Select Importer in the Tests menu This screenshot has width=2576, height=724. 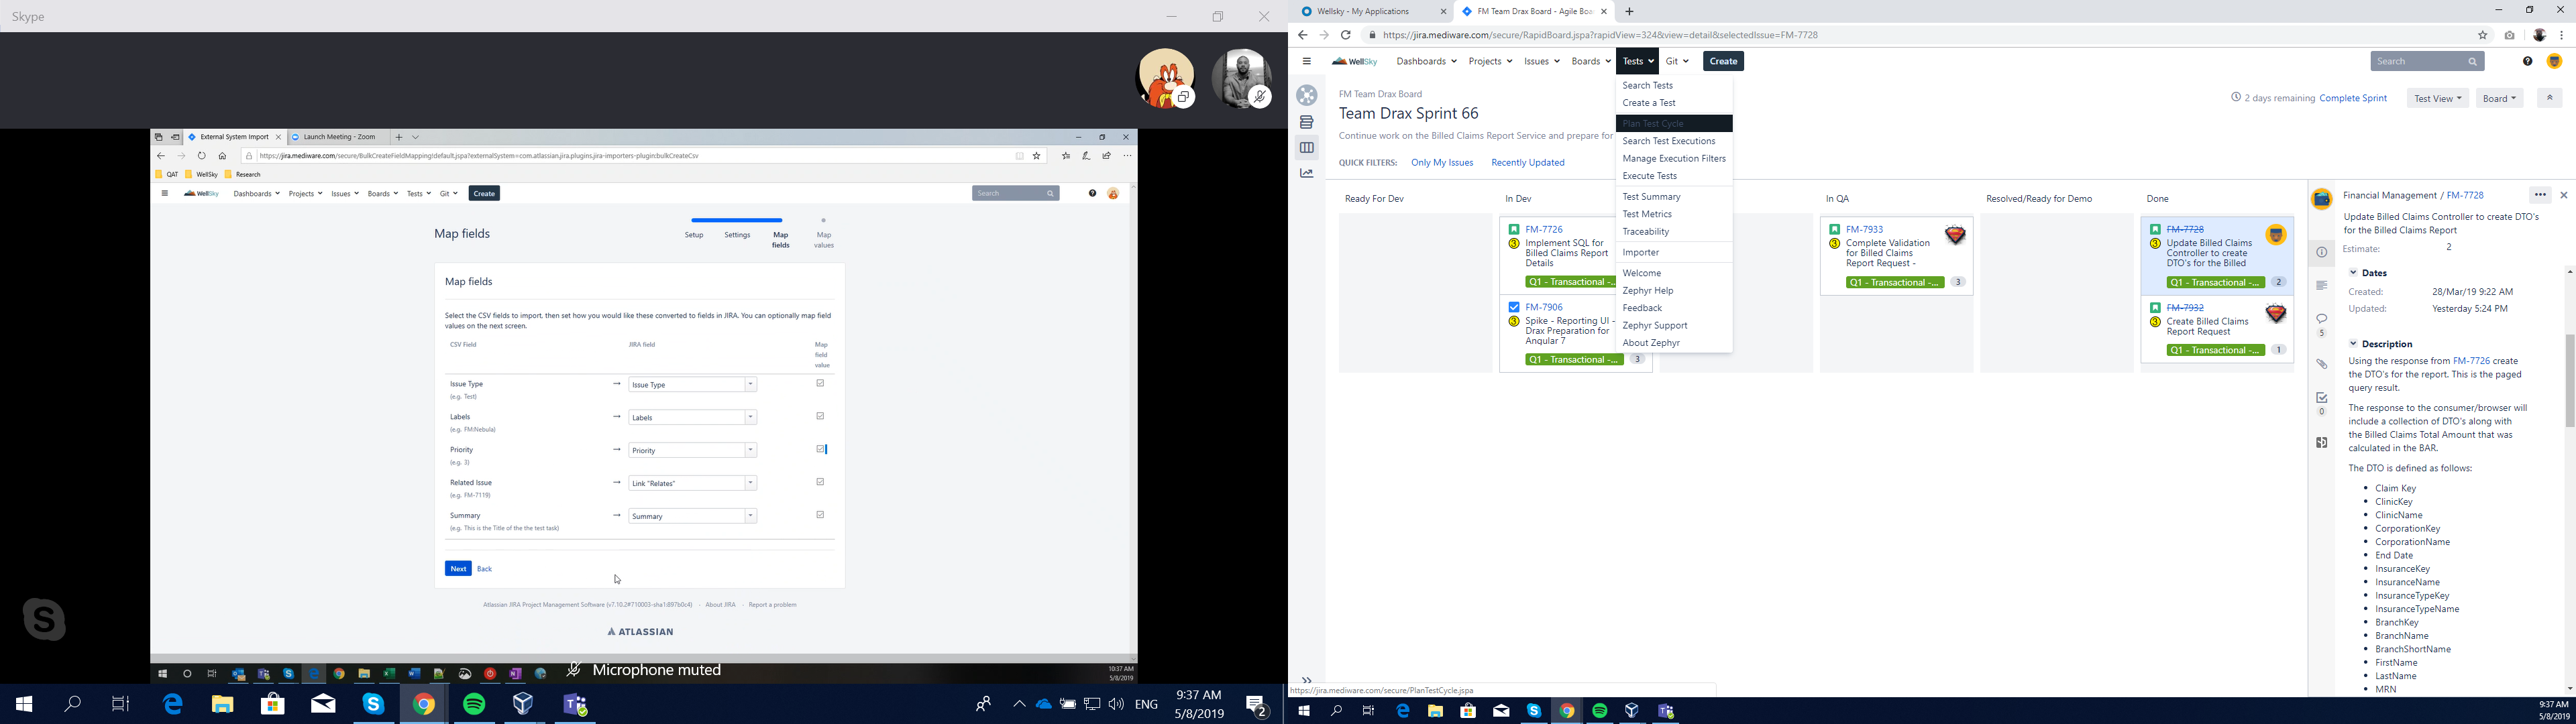(x=1674, y=253)
